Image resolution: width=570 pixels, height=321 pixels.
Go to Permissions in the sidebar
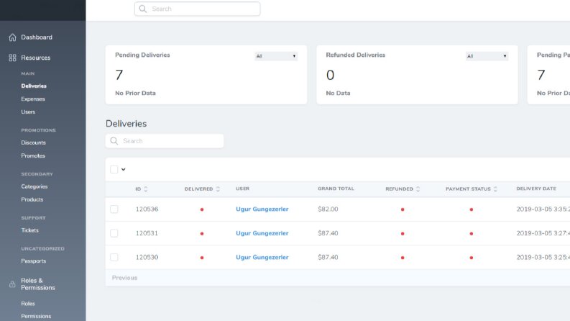[36, 316]
